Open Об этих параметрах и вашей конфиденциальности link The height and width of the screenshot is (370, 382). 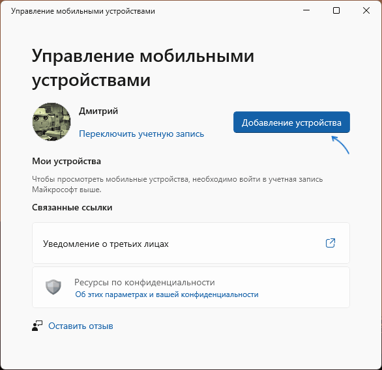167,294
